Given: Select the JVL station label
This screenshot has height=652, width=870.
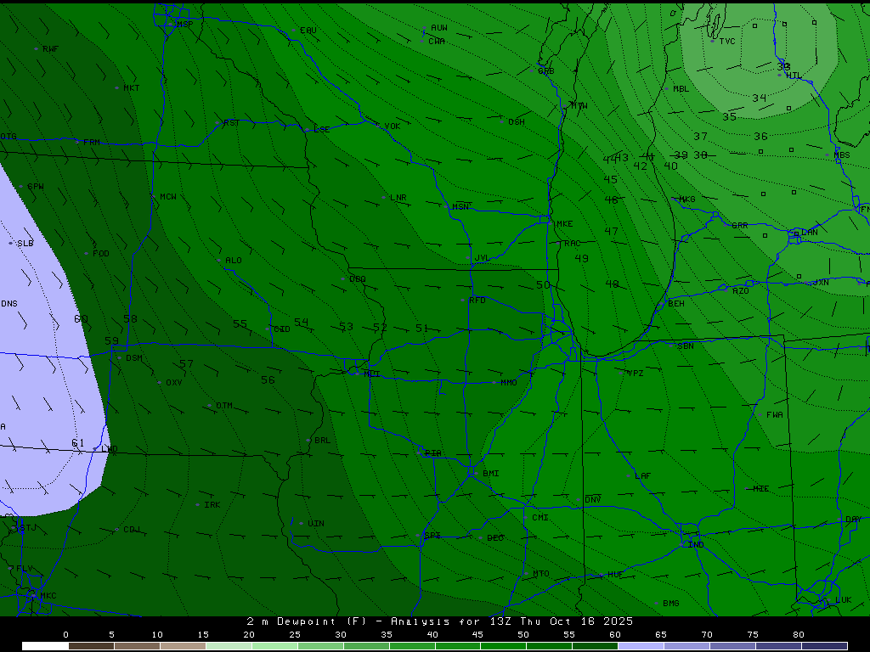Looking at the screenshot, I should 483,258.
